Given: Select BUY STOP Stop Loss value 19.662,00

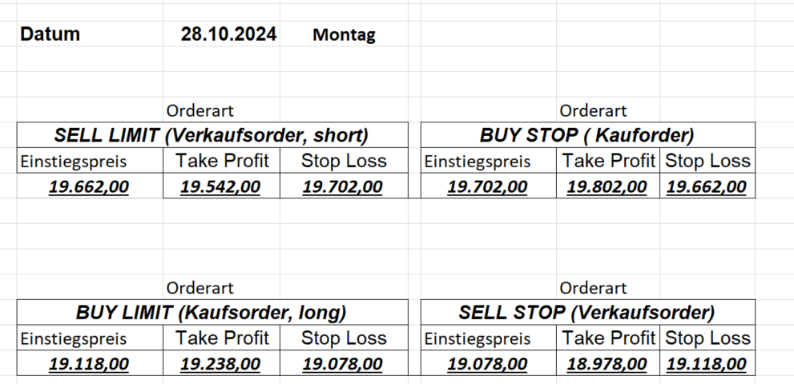Looking at the screenshot, I should pyautogui.click(x=707, y=187).
